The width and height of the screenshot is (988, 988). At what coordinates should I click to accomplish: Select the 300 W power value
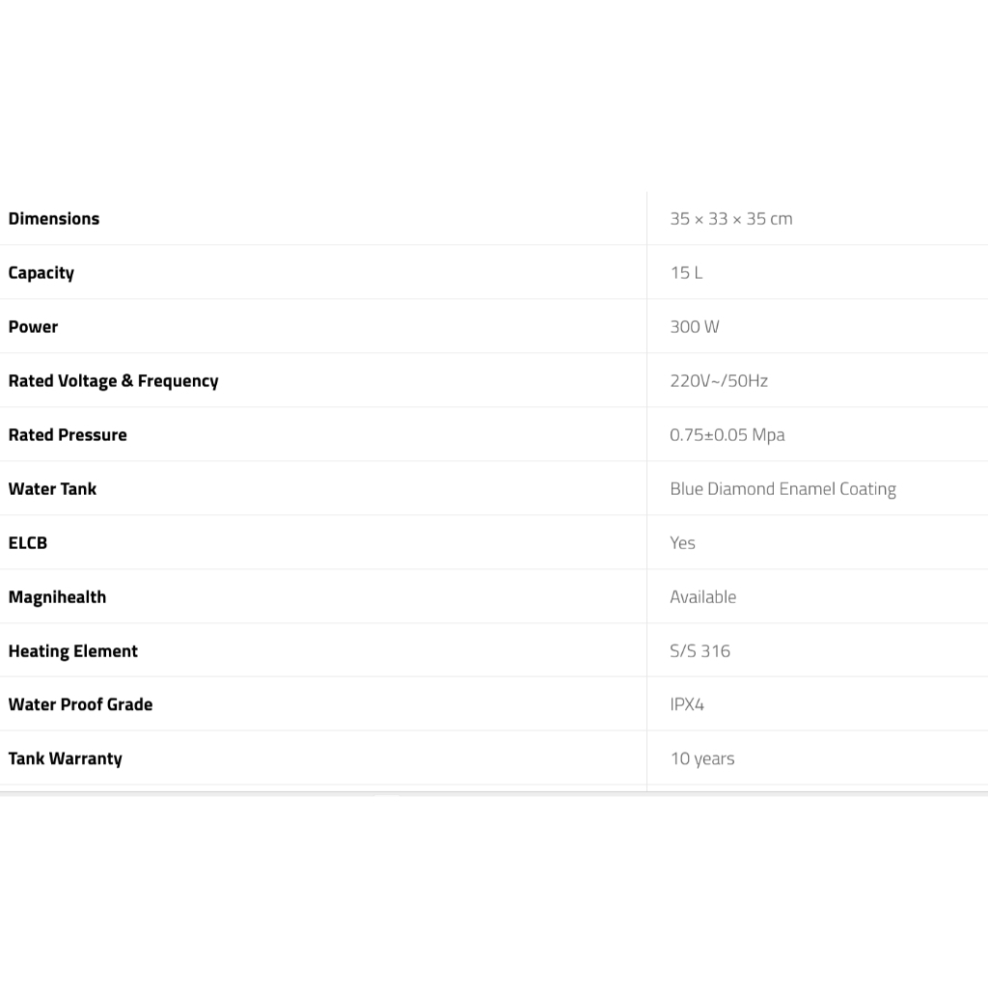point(695,327)
